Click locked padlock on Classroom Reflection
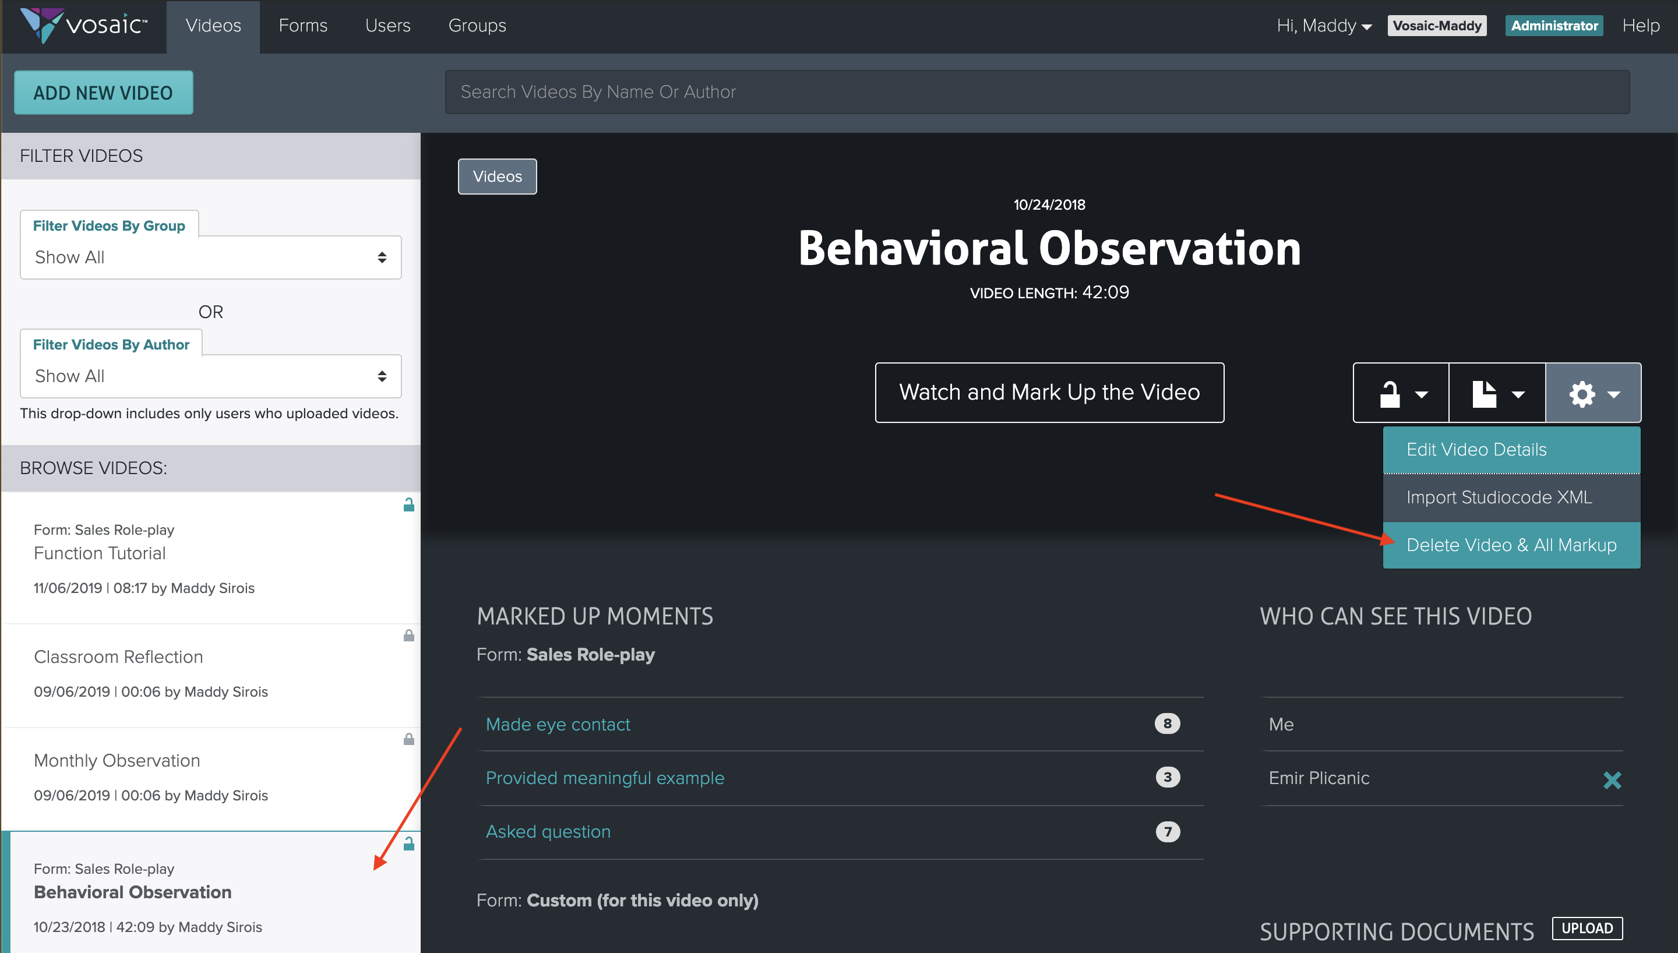Viewport: 1678px width, 953px height. point(408,636)
